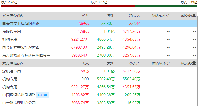Click 卖出 column header in 买方席位前5 row
This screenshot has width=198, height=106.
tap(111, 16)
